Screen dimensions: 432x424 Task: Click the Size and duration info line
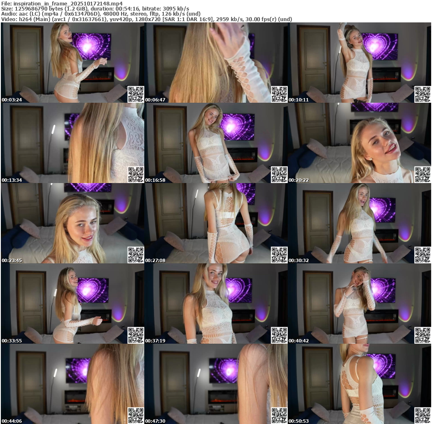click(x=95, y=8)
